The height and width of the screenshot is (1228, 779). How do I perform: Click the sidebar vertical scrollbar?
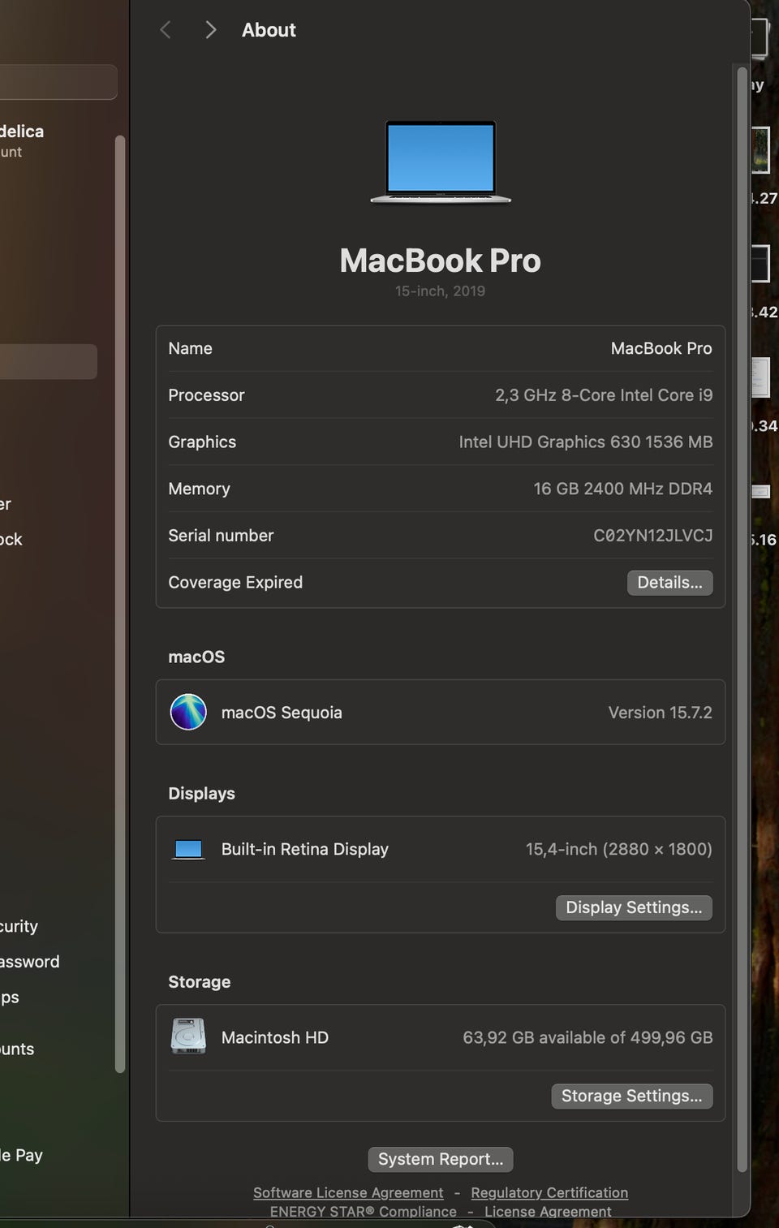pyautogui.click(x=120, y=604)
